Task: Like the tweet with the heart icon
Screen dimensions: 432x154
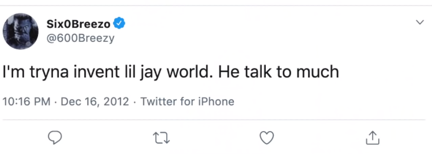Action: click(x=267, y=138)
